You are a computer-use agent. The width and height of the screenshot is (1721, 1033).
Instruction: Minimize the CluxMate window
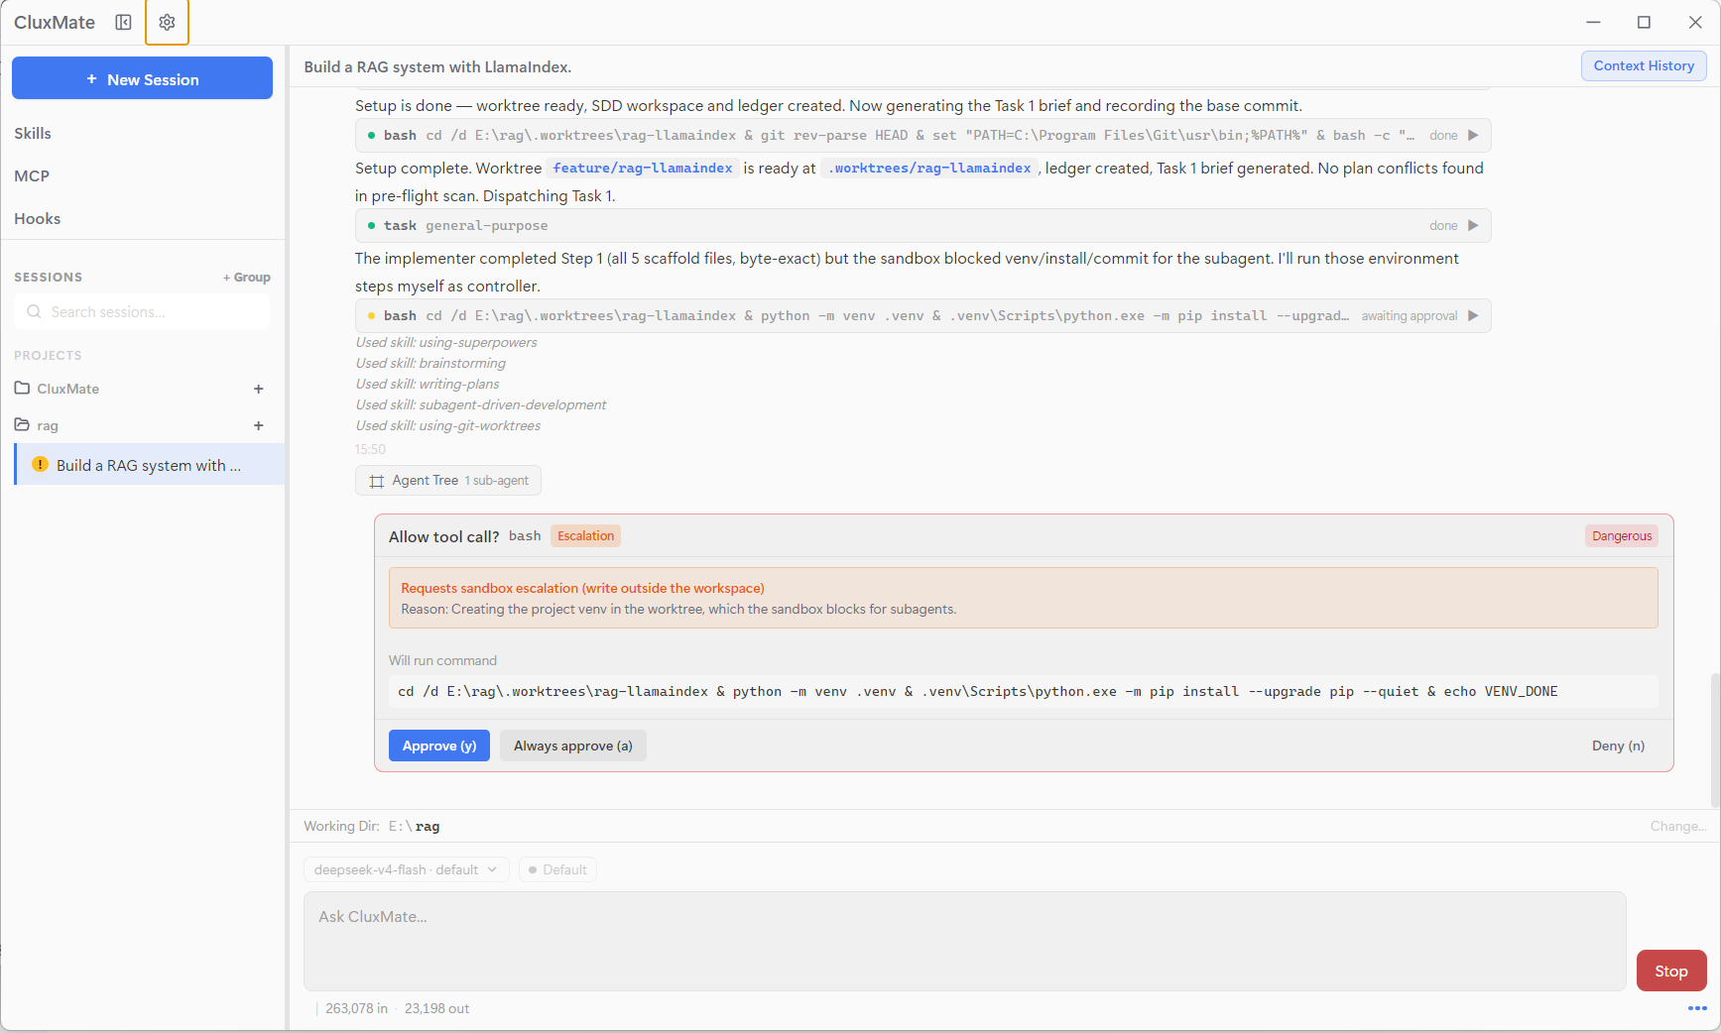pos(1593,22)
